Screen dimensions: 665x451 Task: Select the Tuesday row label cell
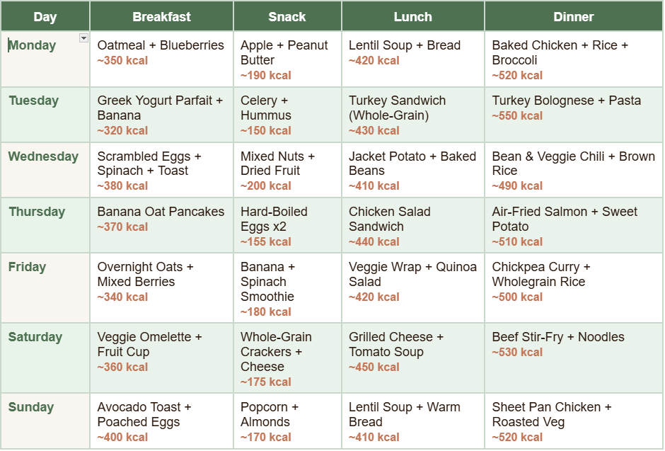click(x=45, y=115)
